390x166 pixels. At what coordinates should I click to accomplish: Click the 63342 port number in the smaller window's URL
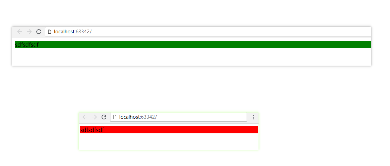click(148, 117)
